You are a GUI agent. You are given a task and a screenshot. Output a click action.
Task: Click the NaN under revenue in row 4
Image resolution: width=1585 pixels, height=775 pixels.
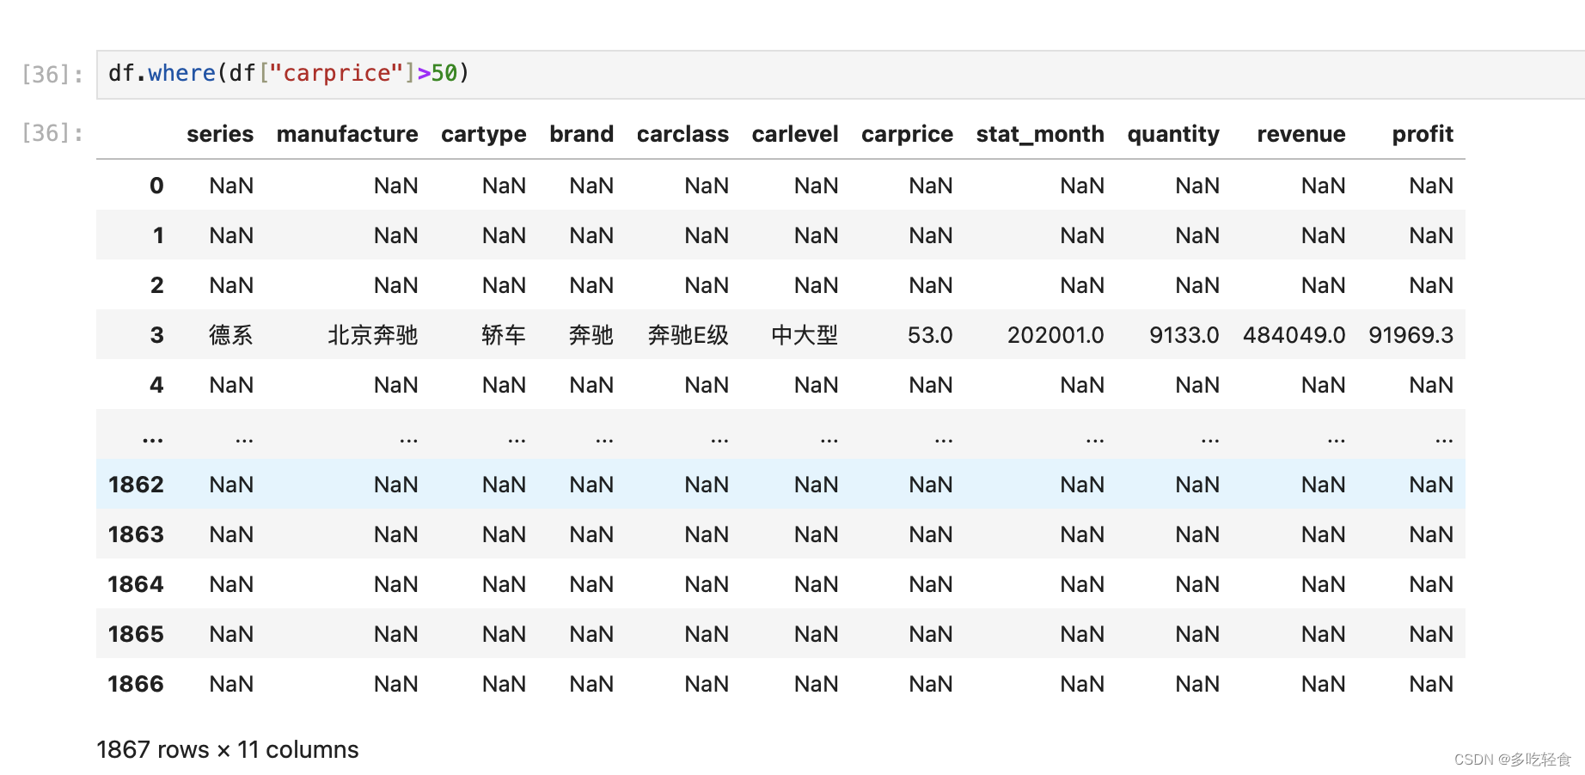(1323, 385)
